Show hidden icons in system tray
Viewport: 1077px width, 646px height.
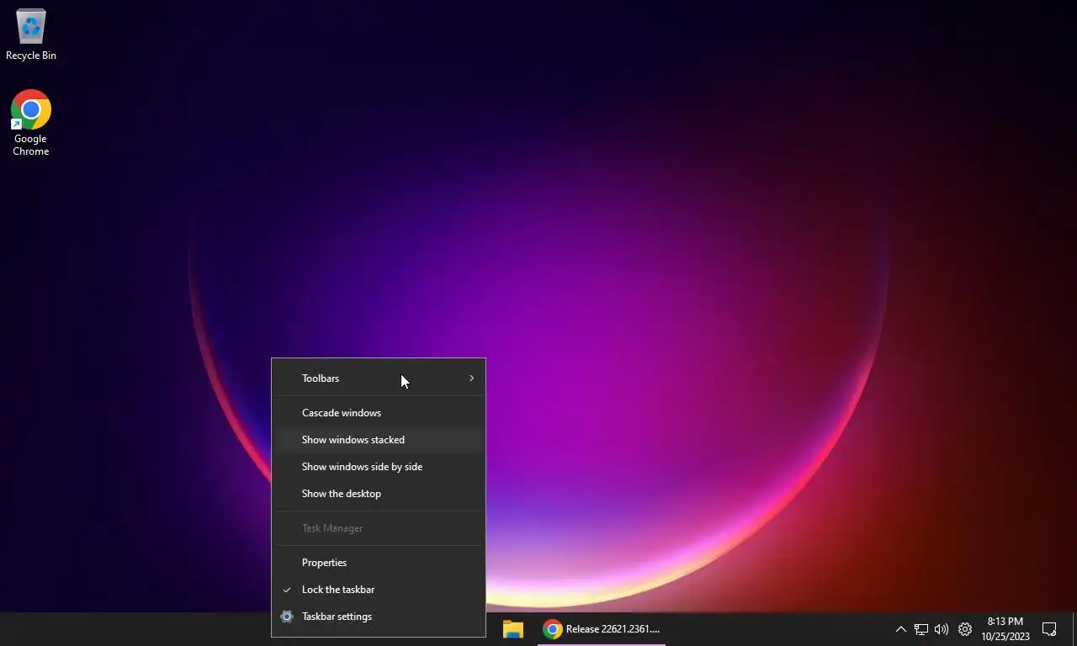tap(900, 629)
